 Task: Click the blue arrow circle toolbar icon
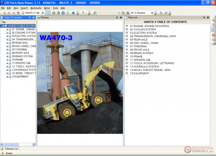coord(63,13)
